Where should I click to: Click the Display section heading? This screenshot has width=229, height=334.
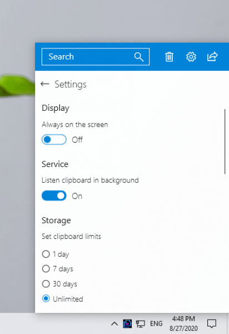[x=56, y=108]
